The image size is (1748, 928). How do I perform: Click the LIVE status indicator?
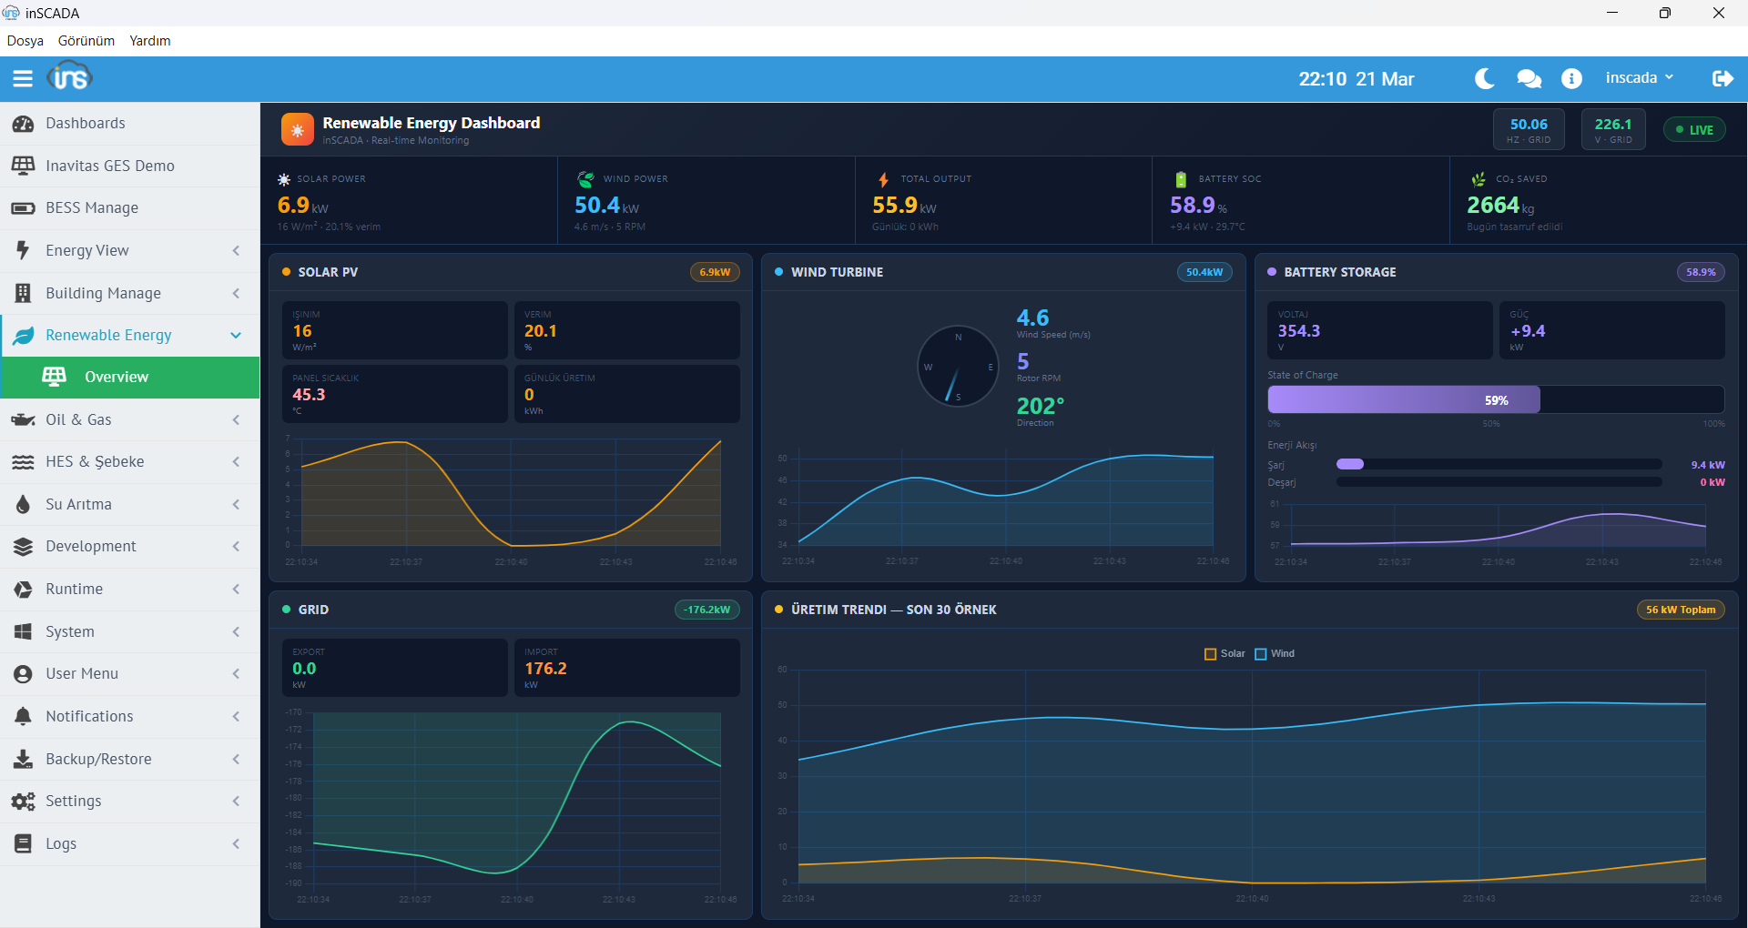pyautogui.click(x=1694, y=129)
